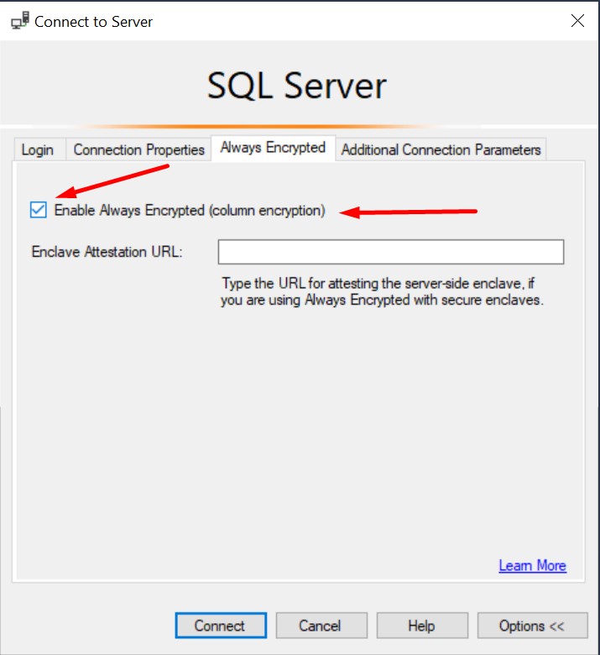The image size is (600, 655).
Task: Click the Cancel button
Action: (x=321, y=626)
